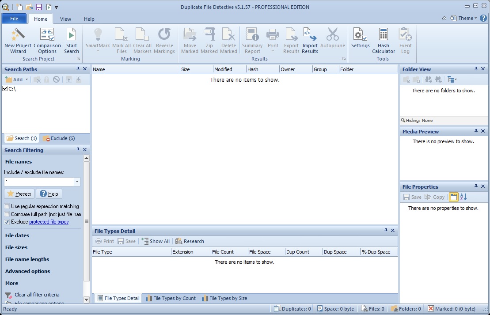
Task: Open the Hash Calculator
Action: (384, 41)
